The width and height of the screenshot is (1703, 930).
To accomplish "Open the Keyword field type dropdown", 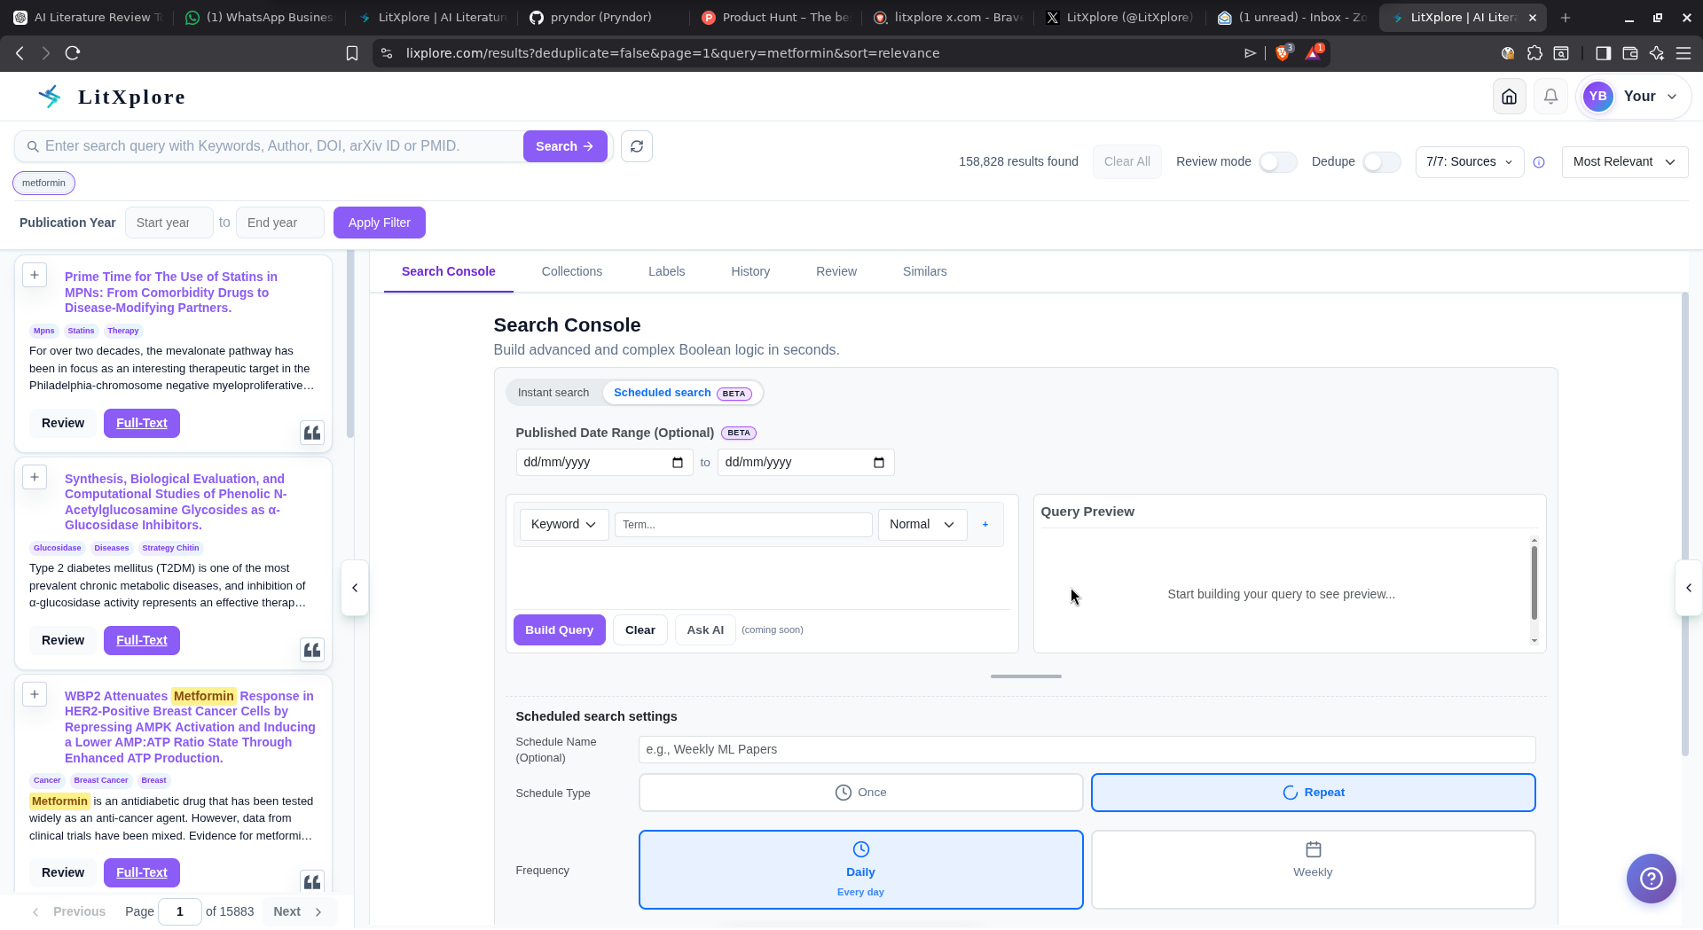I will pyautogui.click(x=563, y=524).
